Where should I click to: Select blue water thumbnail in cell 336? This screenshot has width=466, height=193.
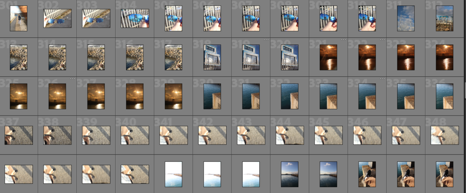tap(445, 96)
